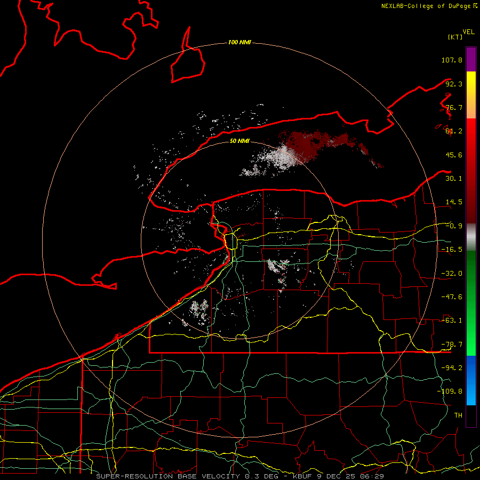Click the -78.7 legend value
This screenshot has width=480, height=480.
[x=452, y=345]
